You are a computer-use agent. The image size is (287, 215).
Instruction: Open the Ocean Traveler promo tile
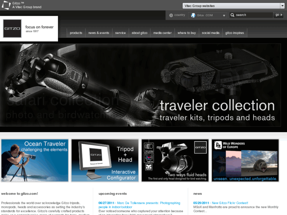[35, 161]
